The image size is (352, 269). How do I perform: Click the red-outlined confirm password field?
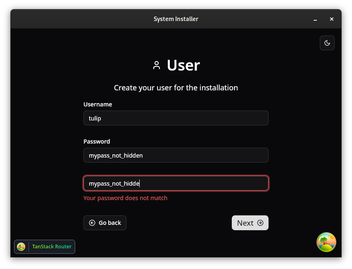coord(176,183)
